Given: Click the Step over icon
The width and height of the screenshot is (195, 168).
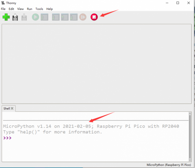Looking at the screenshot, I should [56, 17].
